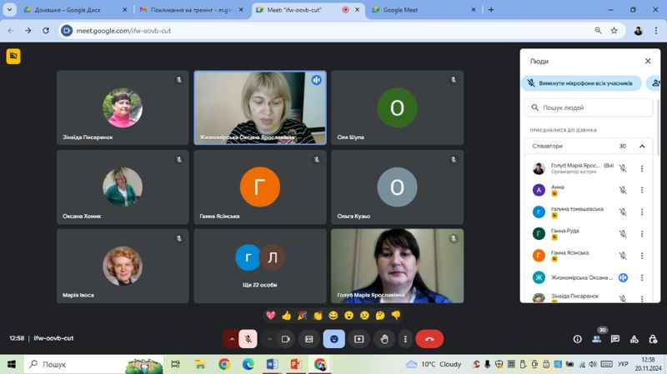Click the yellow picture-in-picture badge icon
This screenshot has height=374, width=667.
[13, 56]
